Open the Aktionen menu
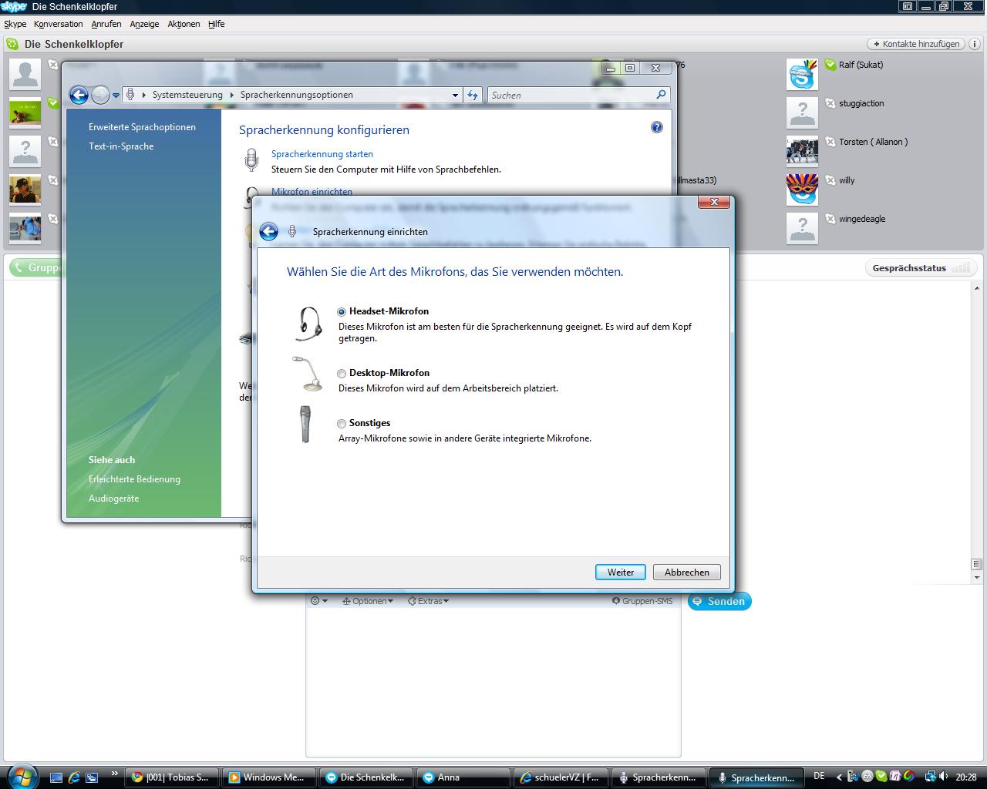 click(x=184, y=24)
